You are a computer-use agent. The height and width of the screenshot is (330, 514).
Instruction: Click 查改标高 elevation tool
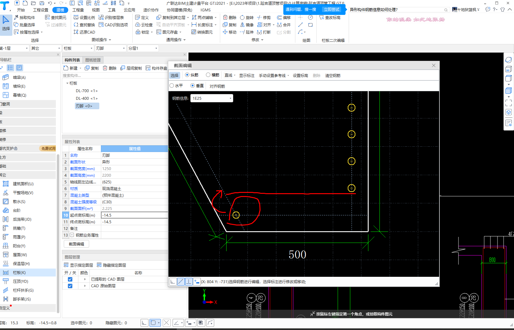(330, 17)
